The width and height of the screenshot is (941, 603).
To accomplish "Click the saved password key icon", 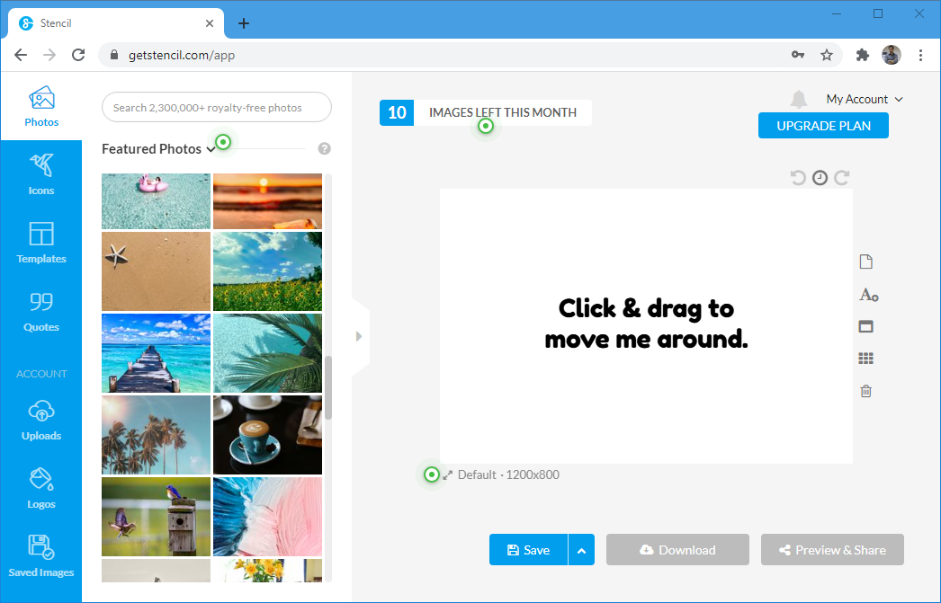I will [798, 55].
